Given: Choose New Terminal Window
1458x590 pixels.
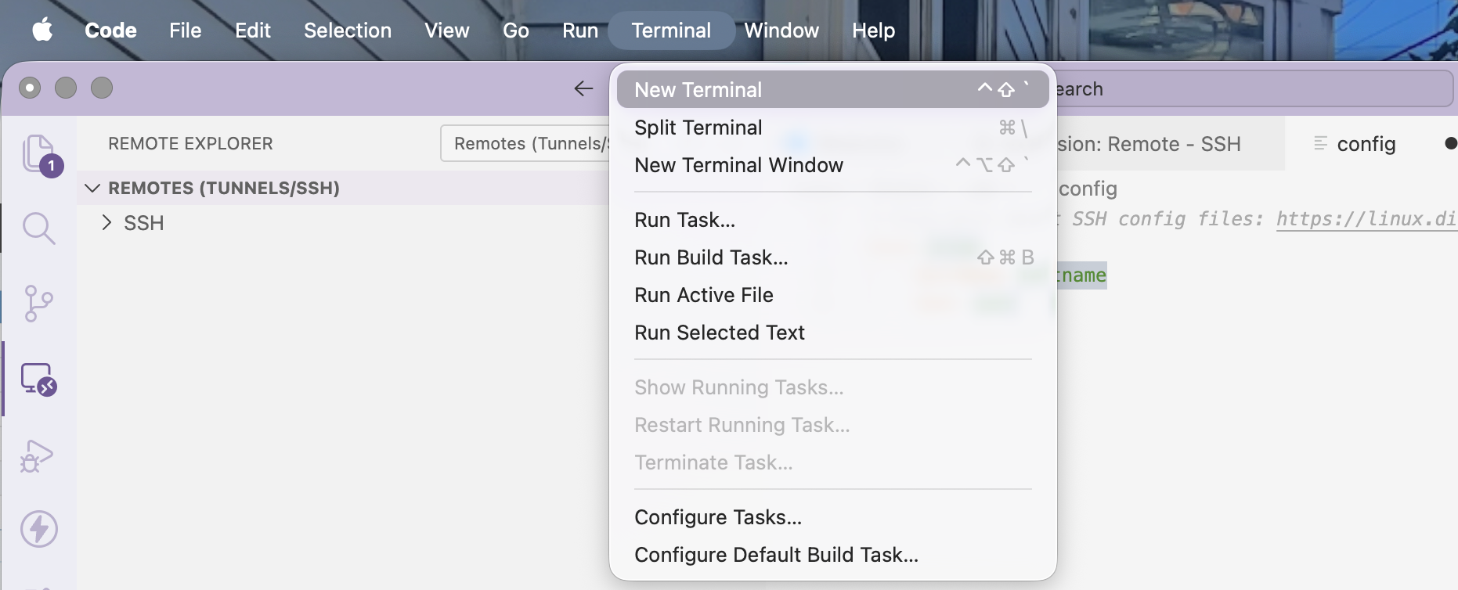Looking at the screenshot, I should (833, 165).
